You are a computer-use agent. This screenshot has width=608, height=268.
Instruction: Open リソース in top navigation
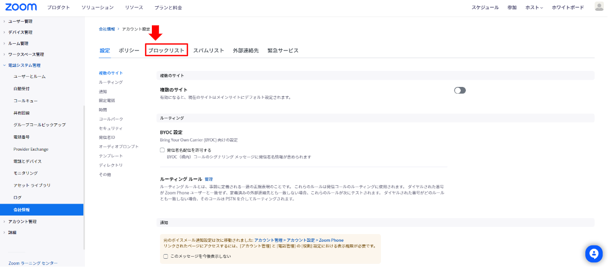click(x=134, y=8)
